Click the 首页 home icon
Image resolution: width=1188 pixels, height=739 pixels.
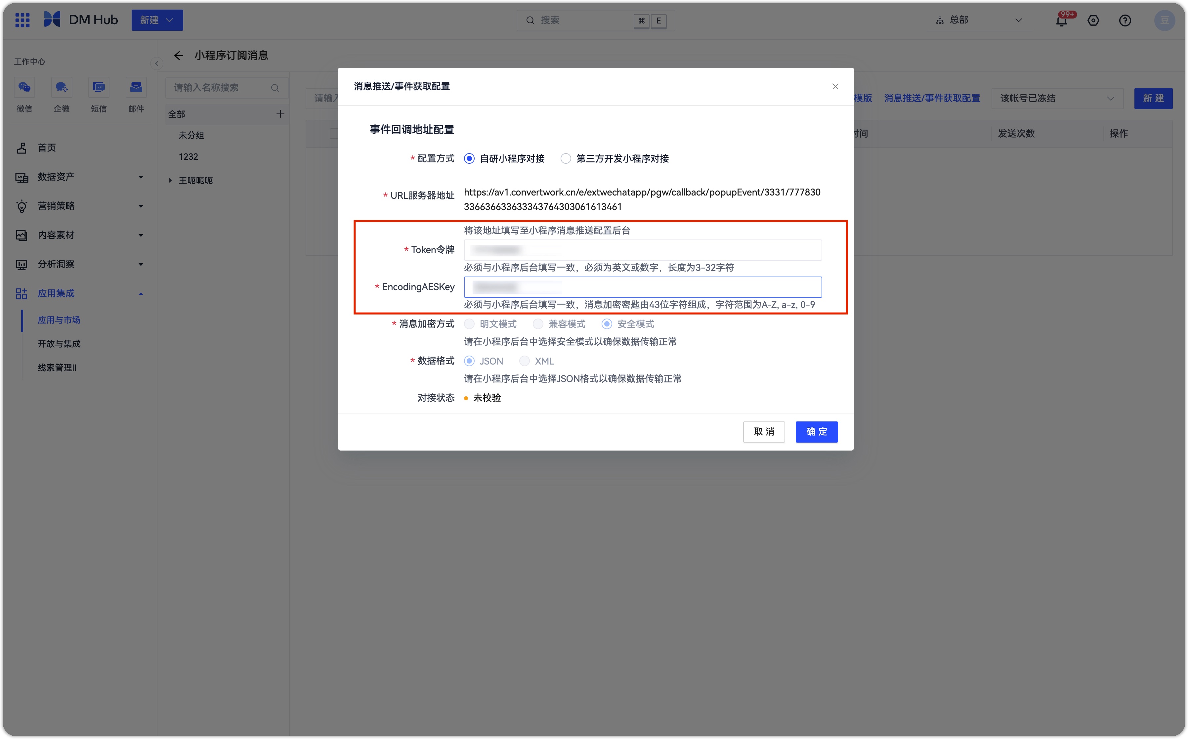pyautogui.click(x=21, y=148)
